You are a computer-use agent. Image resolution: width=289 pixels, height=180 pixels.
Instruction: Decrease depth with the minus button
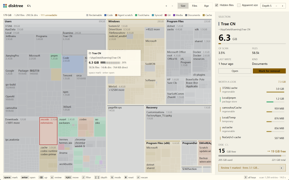pyautogui.click(x=276, y=6)
